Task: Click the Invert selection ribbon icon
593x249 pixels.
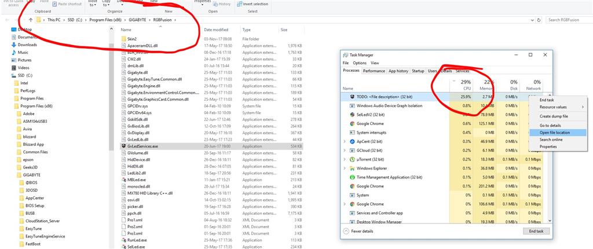Action: pyautogui.click(x=239, y=4)
